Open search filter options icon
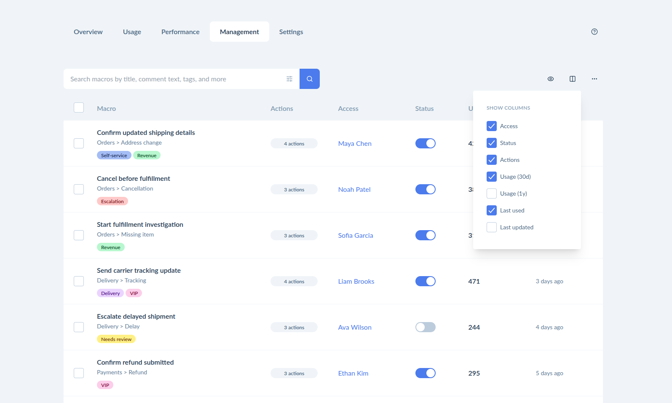Screen dimensions: 672x403 289,79
